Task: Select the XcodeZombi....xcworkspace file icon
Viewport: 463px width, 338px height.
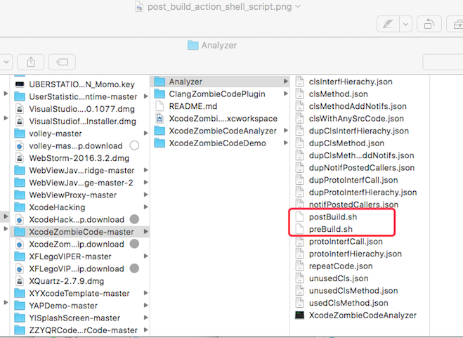Action: [x=159, y=119]
